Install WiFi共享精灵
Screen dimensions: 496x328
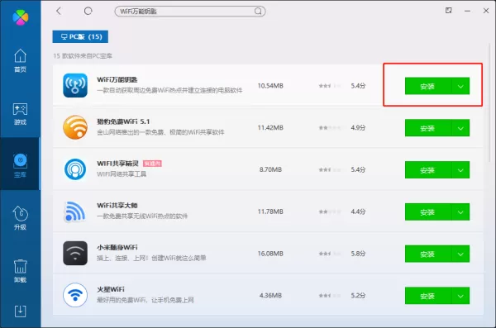pyautogui.click(x=428, y=170)
